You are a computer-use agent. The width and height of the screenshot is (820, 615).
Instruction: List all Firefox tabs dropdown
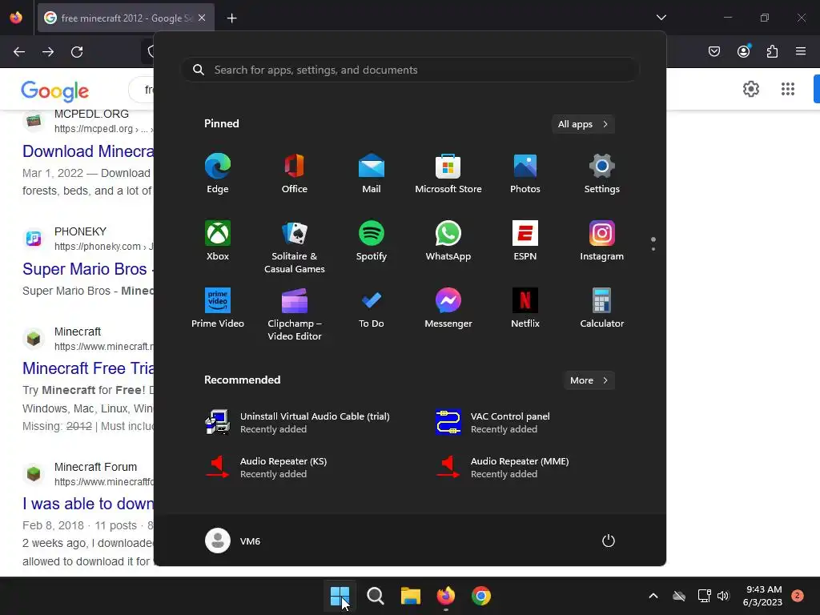661,18
